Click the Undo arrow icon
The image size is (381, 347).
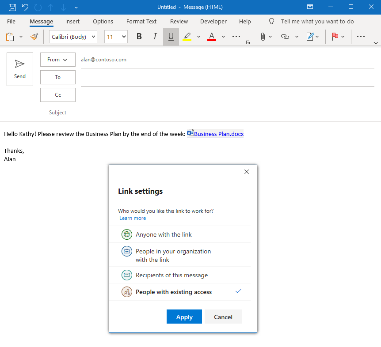pyautogui.click(x=25, y=7)
